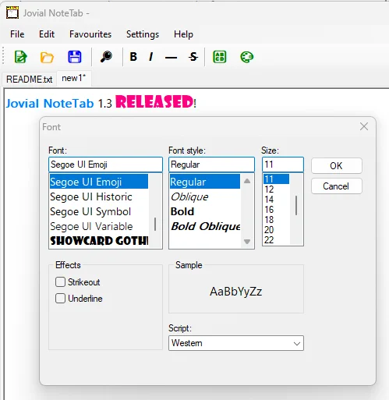The height and width of the screenshot is (400, 389).
Task: Select size 16
Action: 276,210
